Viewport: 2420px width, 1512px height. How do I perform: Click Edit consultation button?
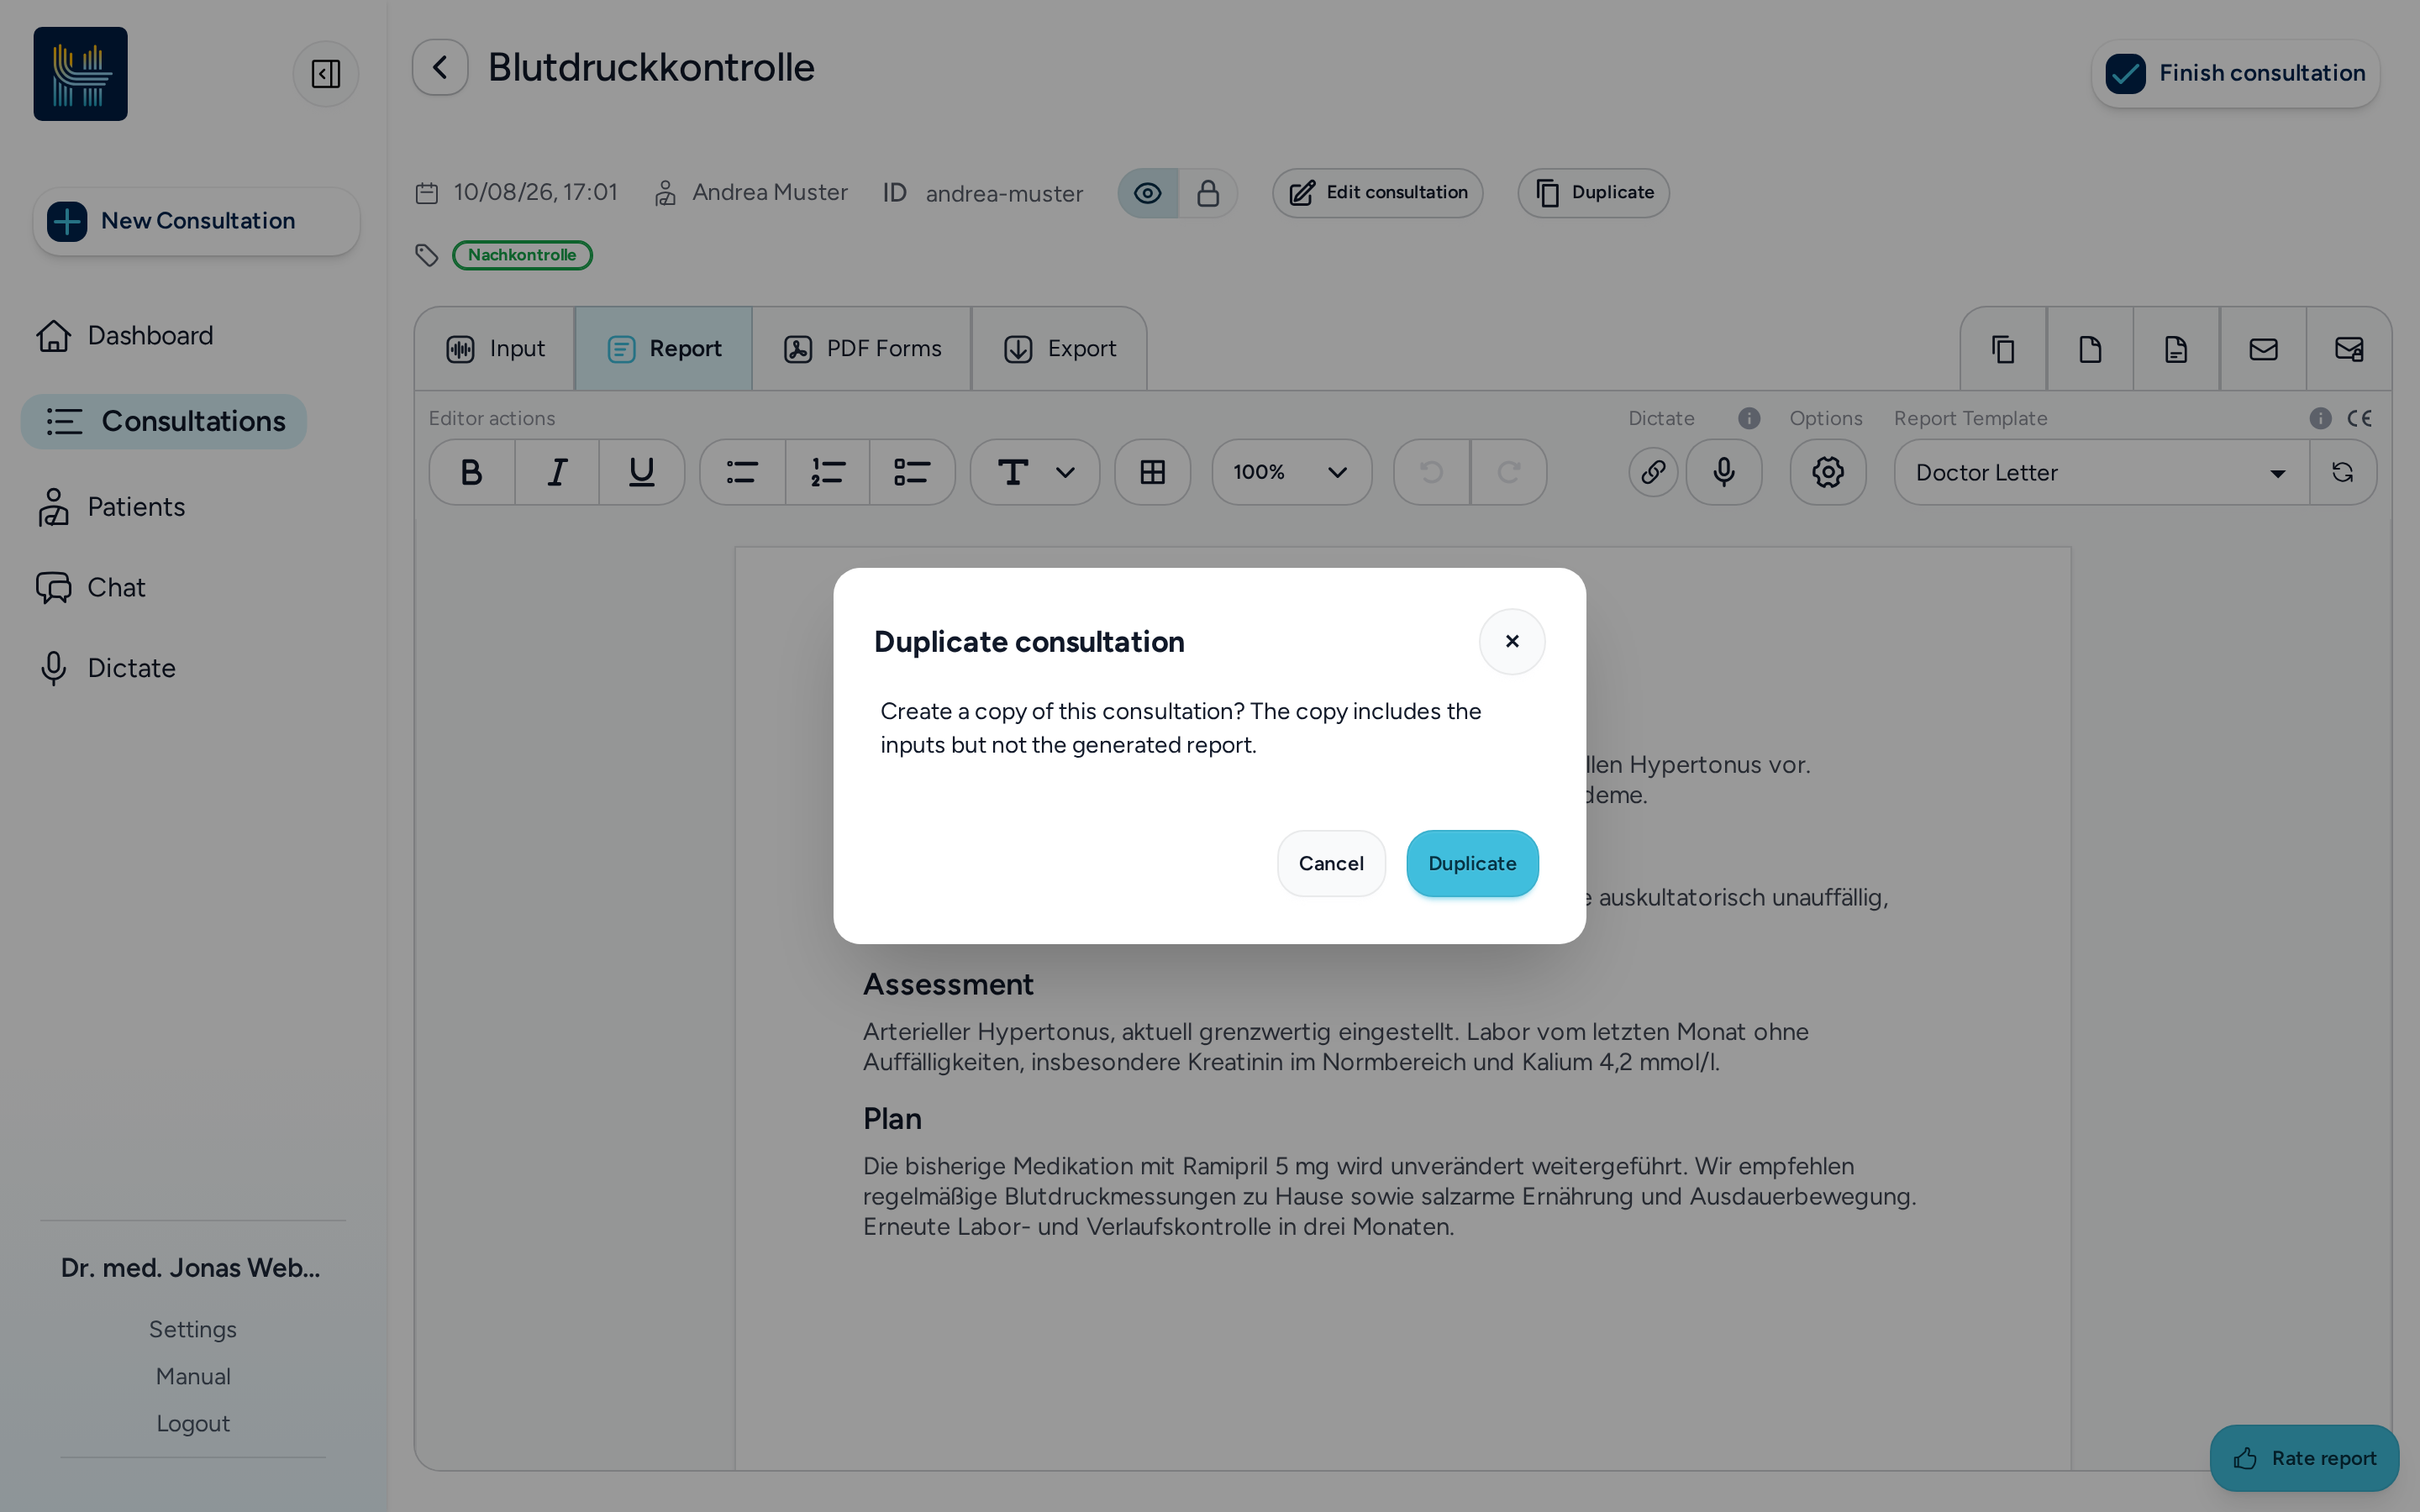1378,193
